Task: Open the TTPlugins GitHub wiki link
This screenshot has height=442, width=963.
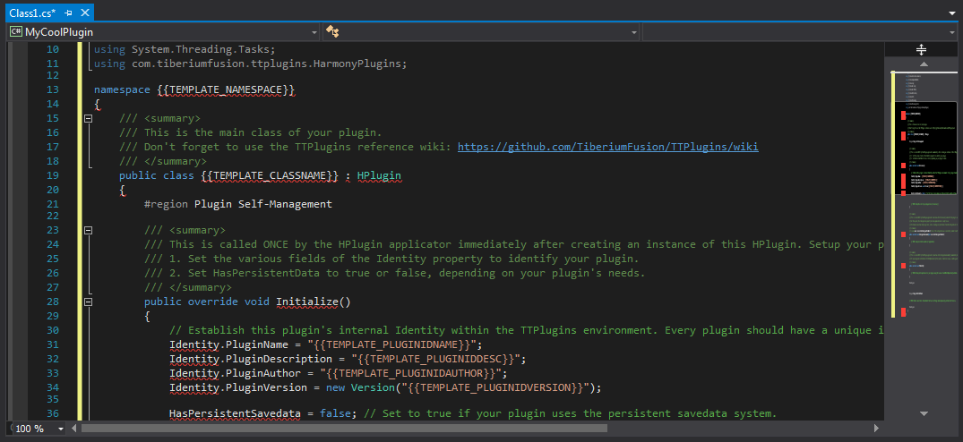Action: pyautogui.click(x=607, y=147)
